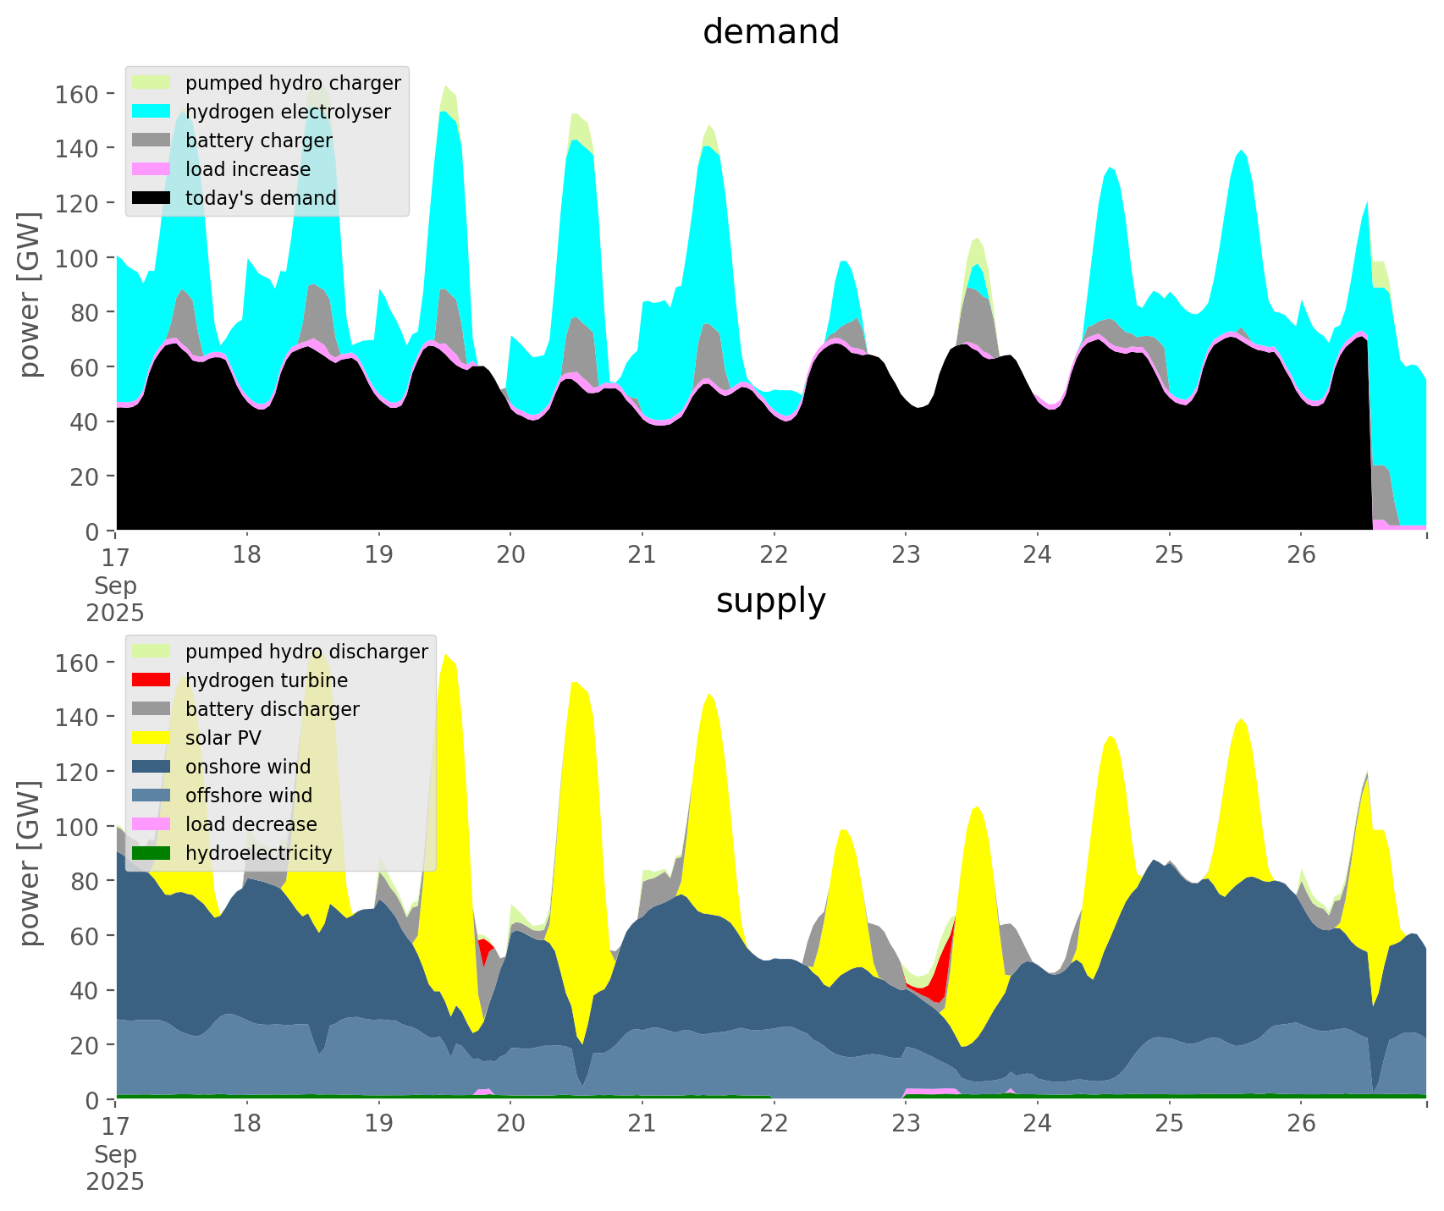
Task: Click date tick 20 on the demand axis
Action: pos(510,555)
